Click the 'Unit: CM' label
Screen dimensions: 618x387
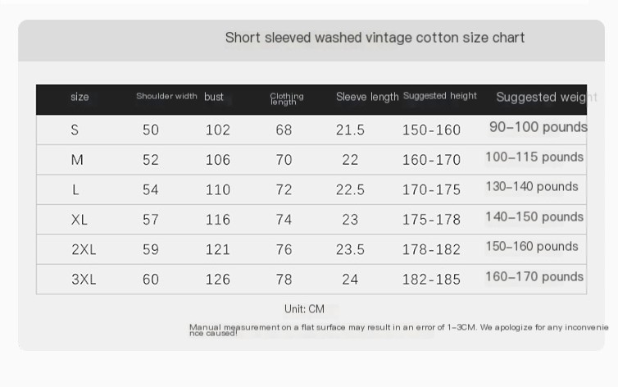304,309
